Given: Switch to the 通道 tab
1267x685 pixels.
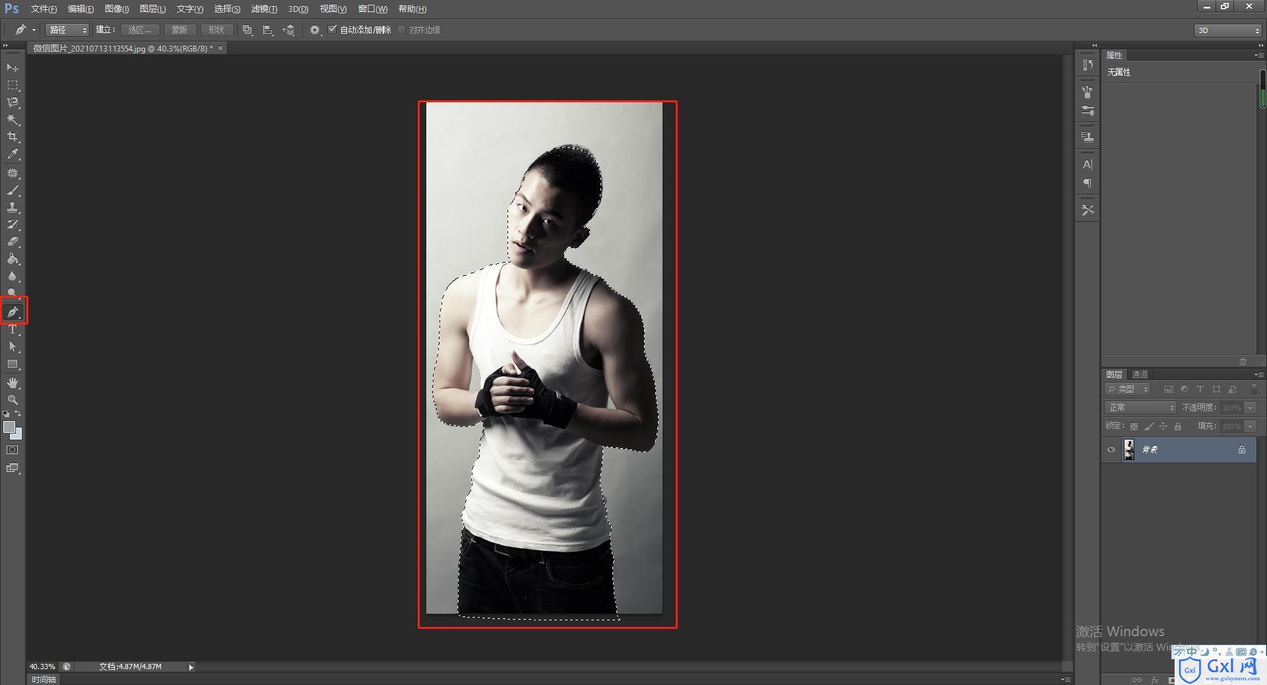Looking at the screenshot, I should pyautogui.click(x=1140, y=374).
